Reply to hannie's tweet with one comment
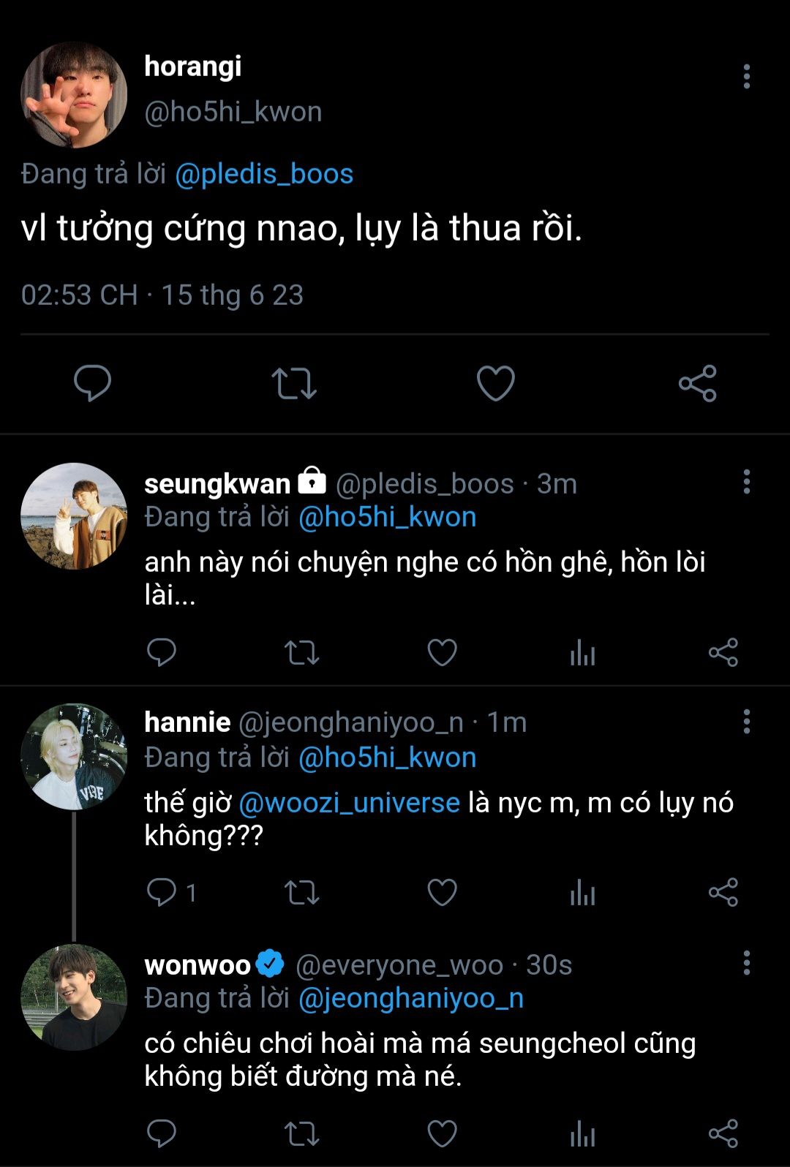 click(x=162, y=892)
